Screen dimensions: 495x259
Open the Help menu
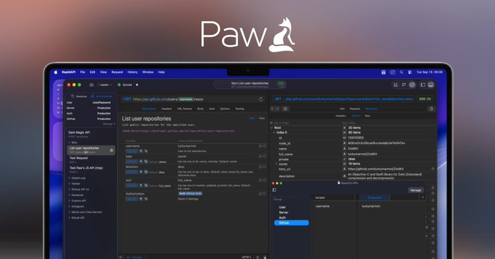tap(161, 72)
